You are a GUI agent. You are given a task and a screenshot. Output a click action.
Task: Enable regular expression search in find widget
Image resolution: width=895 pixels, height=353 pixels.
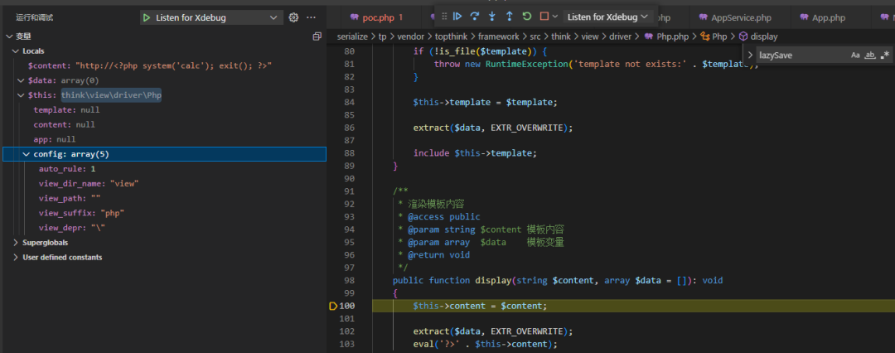click(x=885, y=55)
